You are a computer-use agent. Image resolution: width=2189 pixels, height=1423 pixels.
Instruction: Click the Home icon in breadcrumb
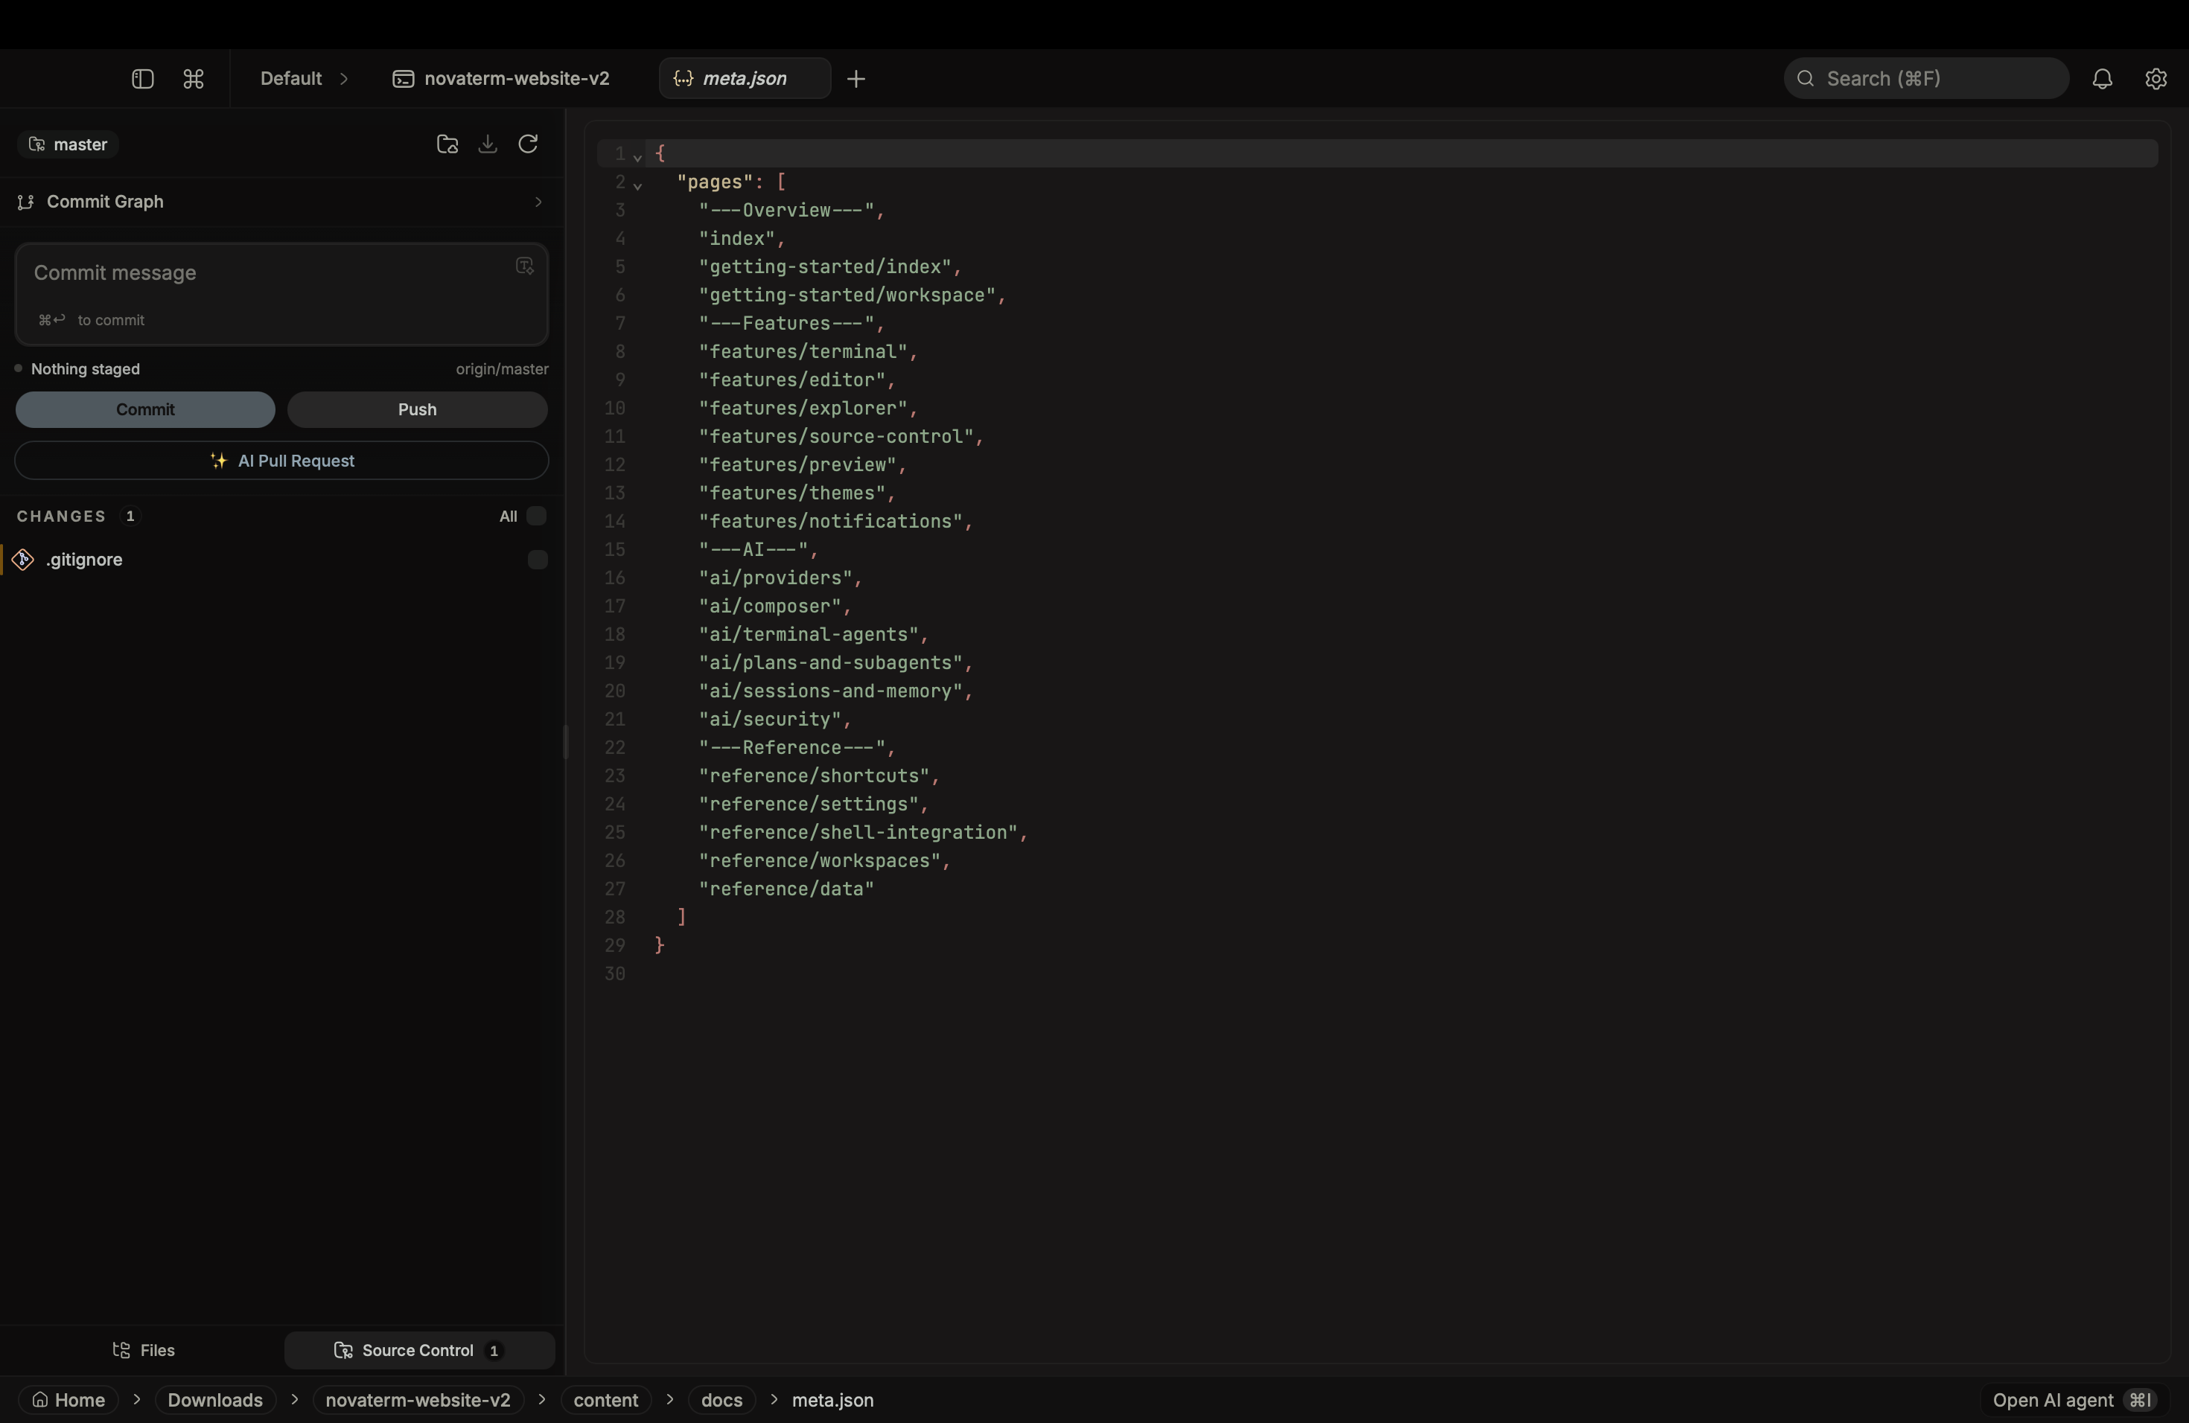click(x=40, y=1400)
